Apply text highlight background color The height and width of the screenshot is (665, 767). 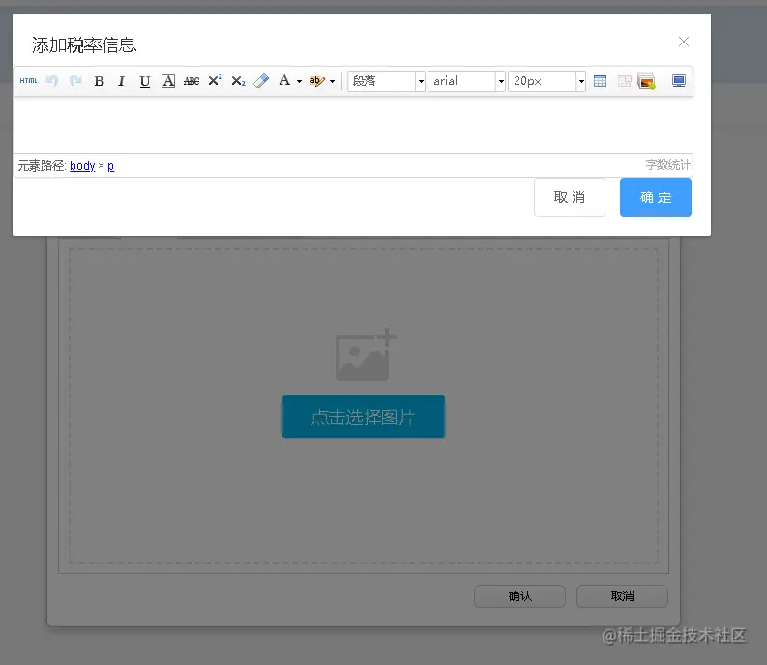tap(317, 81)
